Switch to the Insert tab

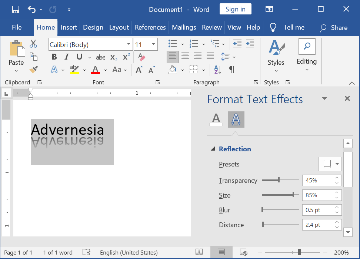coord(69,27)
